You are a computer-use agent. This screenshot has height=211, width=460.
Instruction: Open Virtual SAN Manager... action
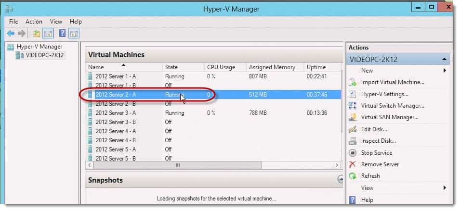pos(390,117)
